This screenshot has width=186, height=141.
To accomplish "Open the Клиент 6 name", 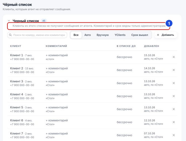I will click(17, 120).
